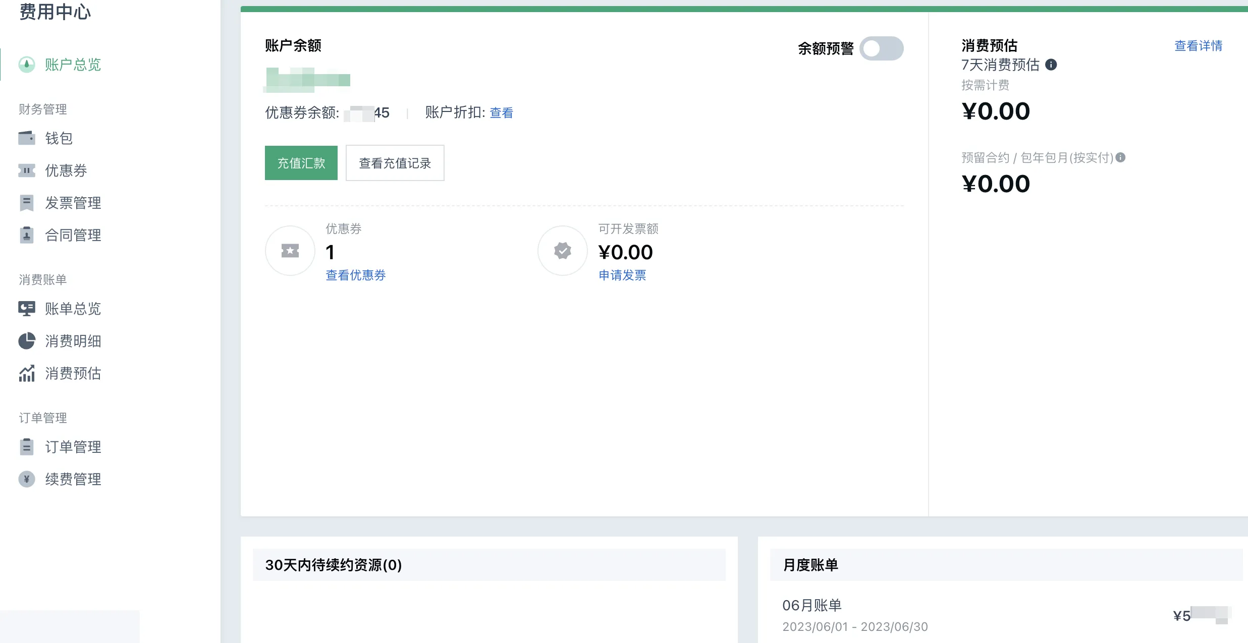
Task: Toggle the 余额预警 switch
Action: tap(882, 48)
